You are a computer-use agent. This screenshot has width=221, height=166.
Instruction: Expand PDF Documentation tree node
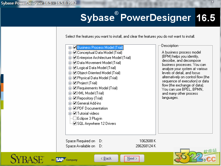[x=70, y=108]
